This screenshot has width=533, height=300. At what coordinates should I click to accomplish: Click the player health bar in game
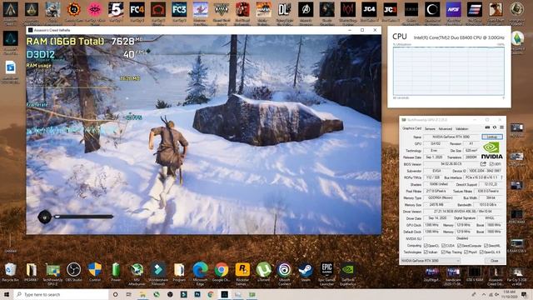tap(83, 217)
